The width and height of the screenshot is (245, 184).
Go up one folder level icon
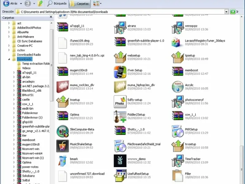(x=40, y=3)
